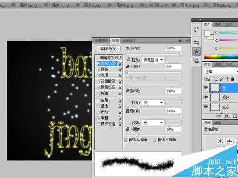
Task: Toggle 翻转 Y 抖动 checkbox
Action: tap(155, 140)
